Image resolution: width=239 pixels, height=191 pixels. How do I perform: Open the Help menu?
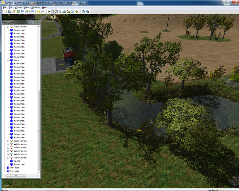(45, 7)
